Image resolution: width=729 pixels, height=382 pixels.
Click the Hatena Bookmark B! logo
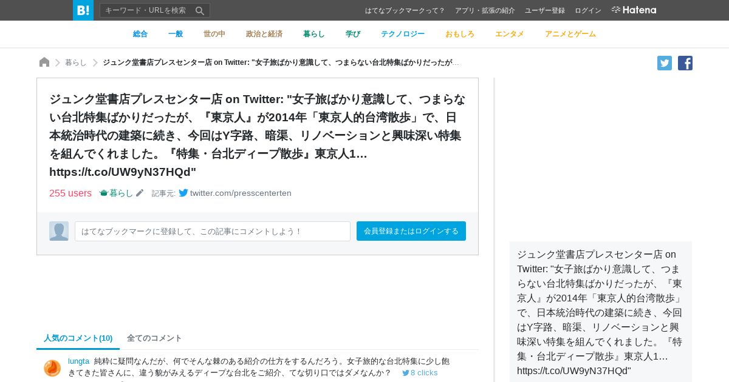pyautogui.click(x=83, y=10)
